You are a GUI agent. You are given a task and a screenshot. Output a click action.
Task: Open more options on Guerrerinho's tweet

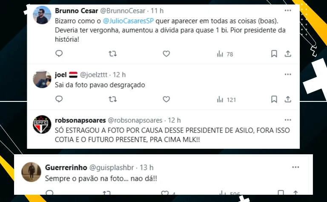[295, 167]
